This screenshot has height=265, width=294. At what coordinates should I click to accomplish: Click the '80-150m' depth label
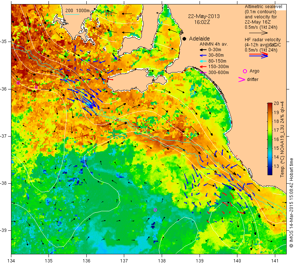tap(217, 61)
